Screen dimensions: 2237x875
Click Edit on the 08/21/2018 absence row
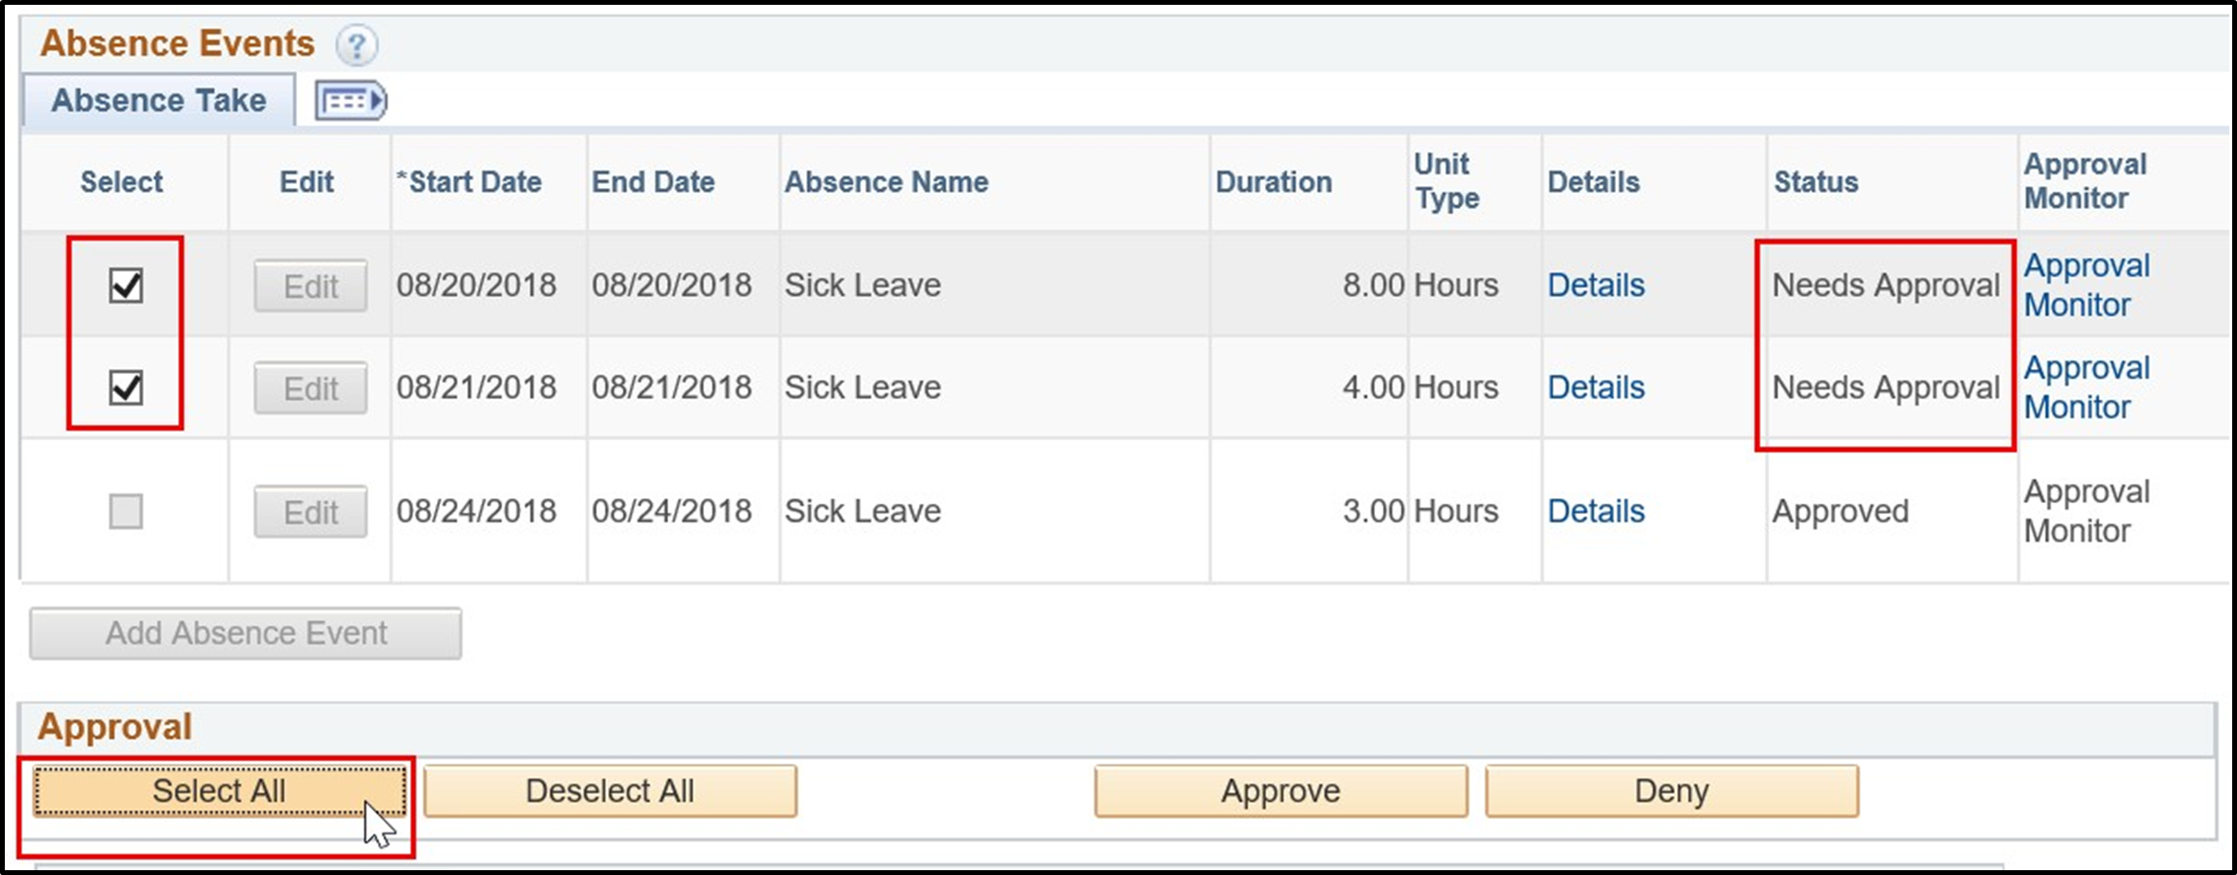point(310,386)
